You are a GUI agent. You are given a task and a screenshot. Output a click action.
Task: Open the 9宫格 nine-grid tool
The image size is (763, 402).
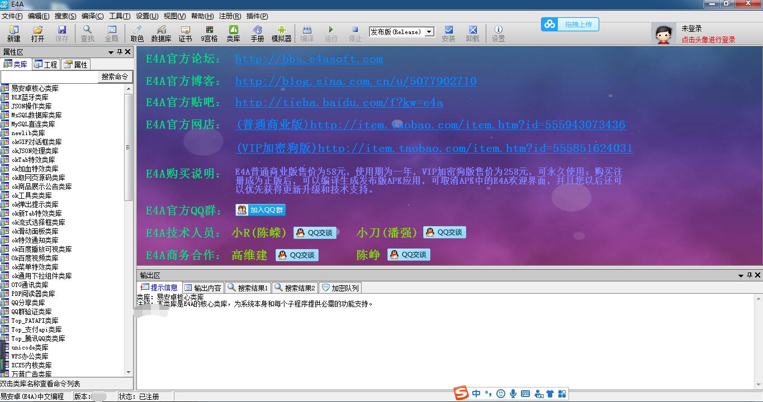[x=209, y=33]
